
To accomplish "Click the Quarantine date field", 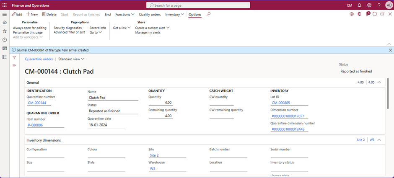I will click(x=106, y=125).
